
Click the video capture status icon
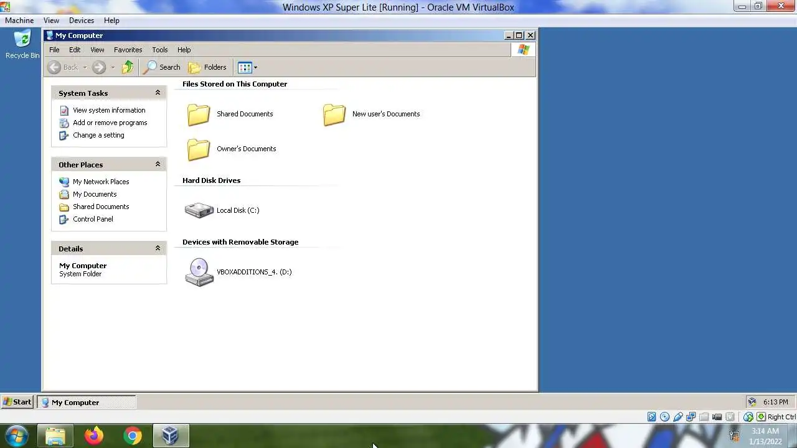717,417
